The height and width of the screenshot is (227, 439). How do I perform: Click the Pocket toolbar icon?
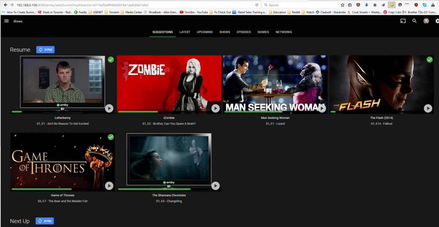tap(358, 5)
